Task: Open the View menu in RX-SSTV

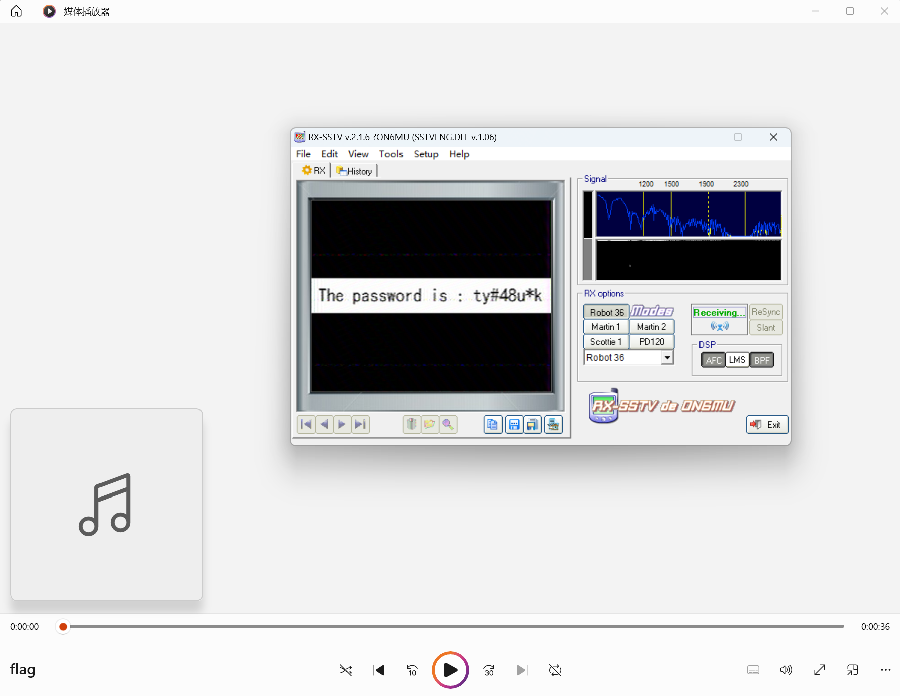Action: click(358, 154)
